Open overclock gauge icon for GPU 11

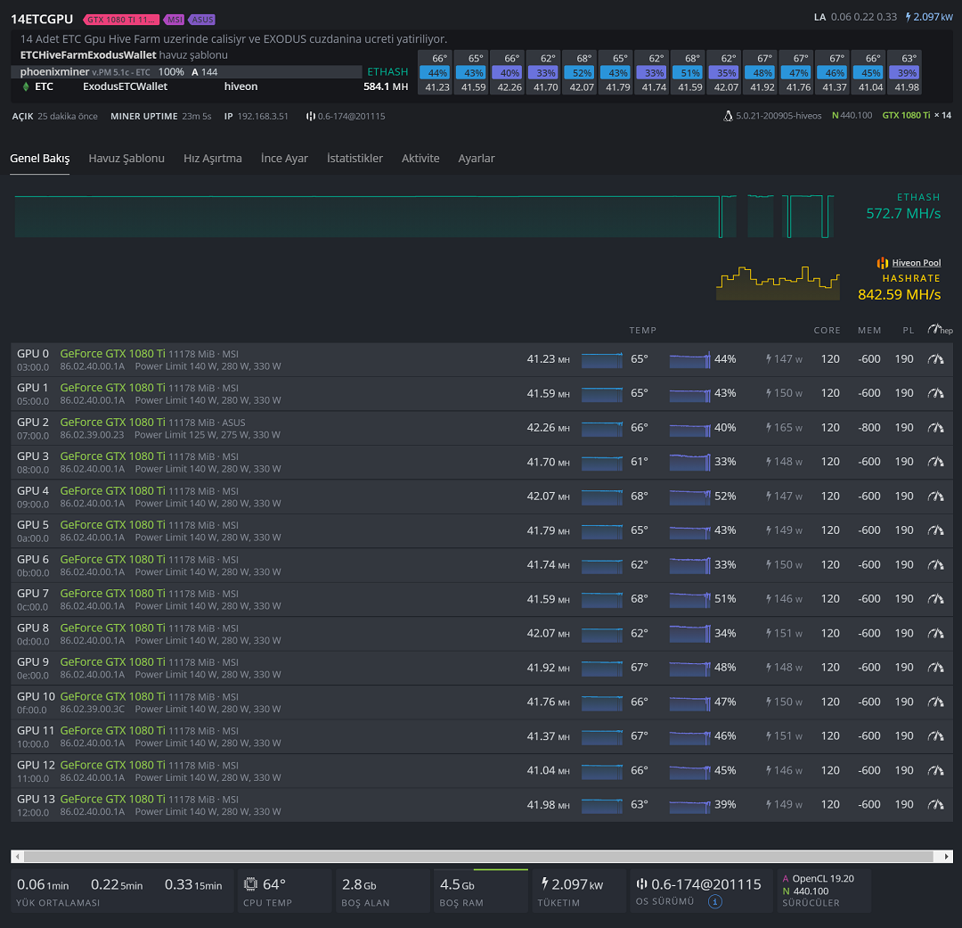(935, 735)
